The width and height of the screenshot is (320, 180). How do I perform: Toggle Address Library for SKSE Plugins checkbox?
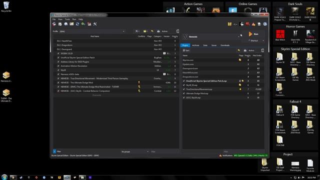click(x=58, y=62)
